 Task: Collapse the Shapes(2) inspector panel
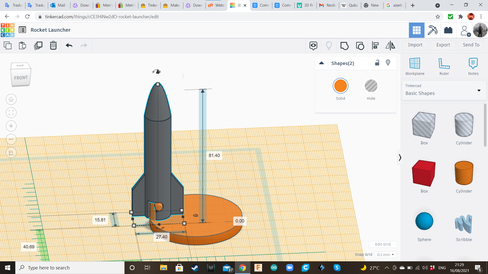[x=322, y=63]
